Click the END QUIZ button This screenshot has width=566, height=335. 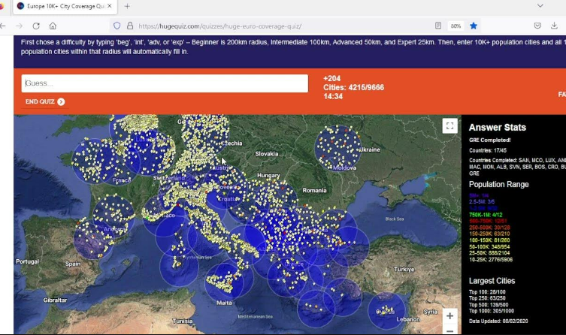click(x=45, y=101)
